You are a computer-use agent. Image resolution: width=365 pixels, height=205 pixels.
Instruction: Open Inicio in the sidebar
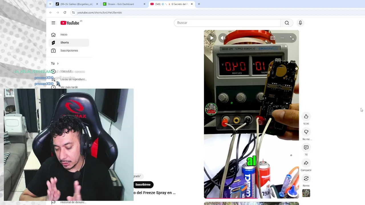point(69,34)
